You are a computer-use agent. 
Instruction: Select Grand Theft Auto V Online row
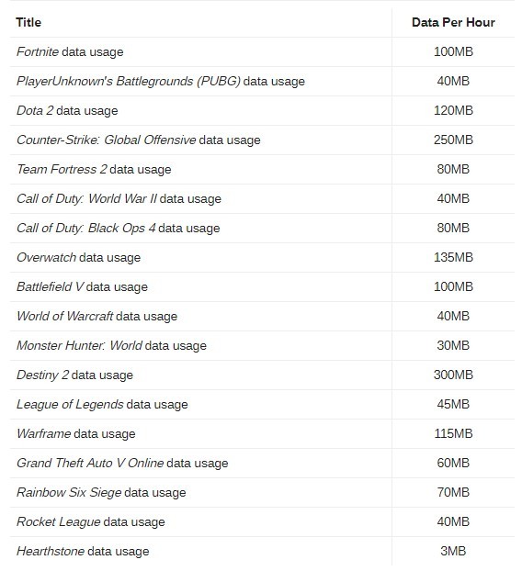(262, 464)
